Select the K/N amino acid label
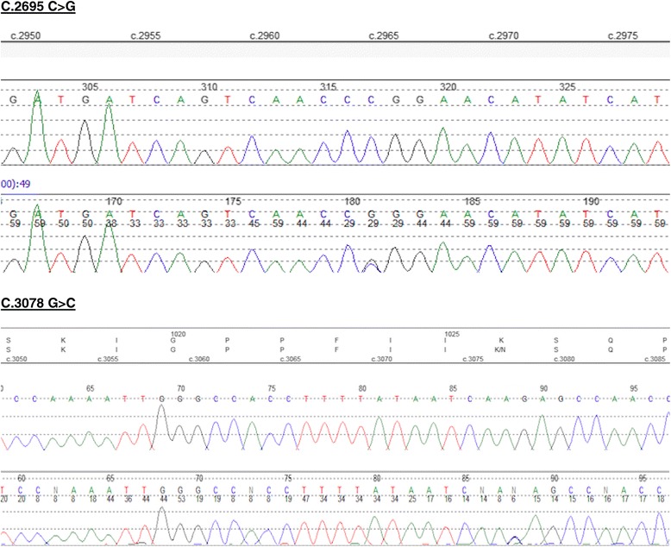671x547 pixels. (499, 351)
